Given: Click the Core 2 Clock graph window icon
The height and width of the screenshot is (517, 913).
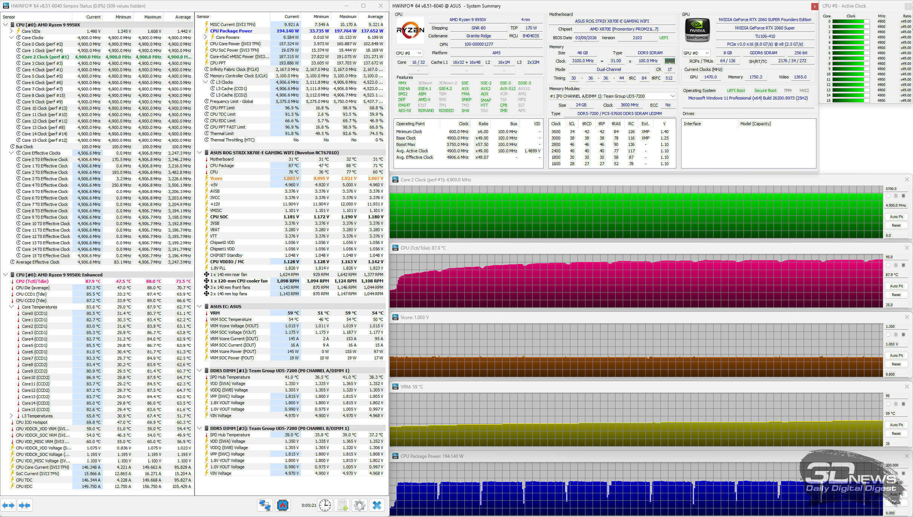Looking at the screenshot, I should pos(395,180).
